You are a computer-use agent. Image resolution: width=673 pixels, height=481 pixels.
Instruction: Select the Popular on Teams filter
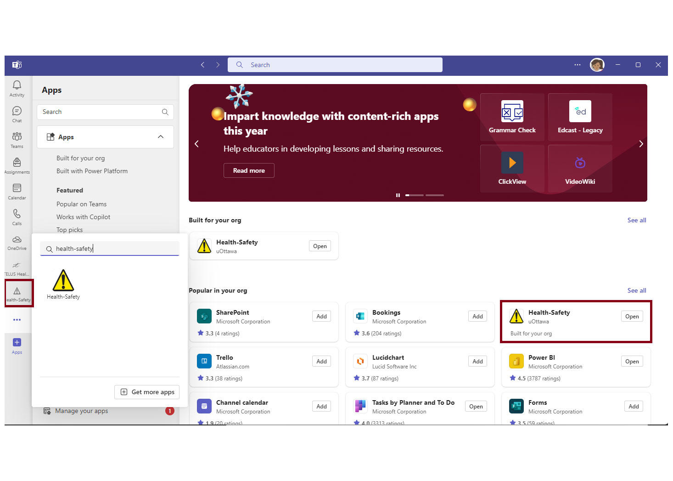[x=81, y=204]
